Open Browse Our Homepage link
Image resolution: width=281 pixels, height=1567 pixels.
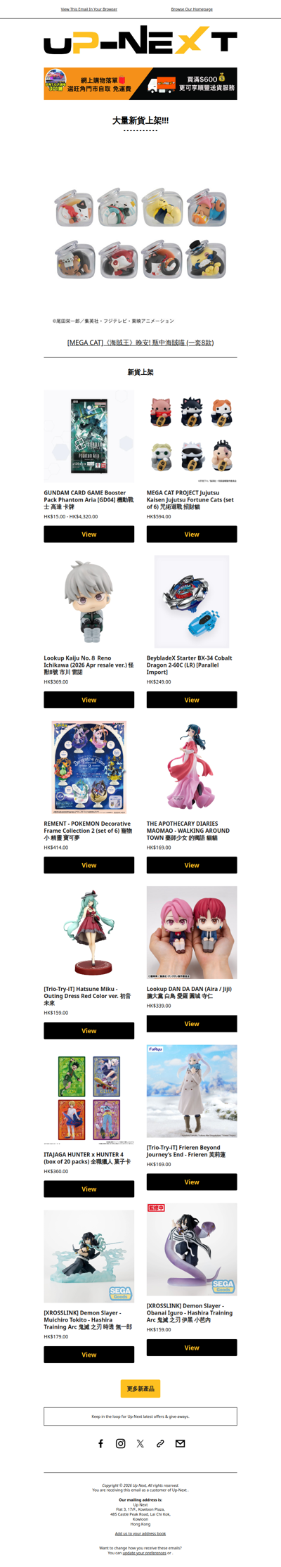(x=192, y=9)
